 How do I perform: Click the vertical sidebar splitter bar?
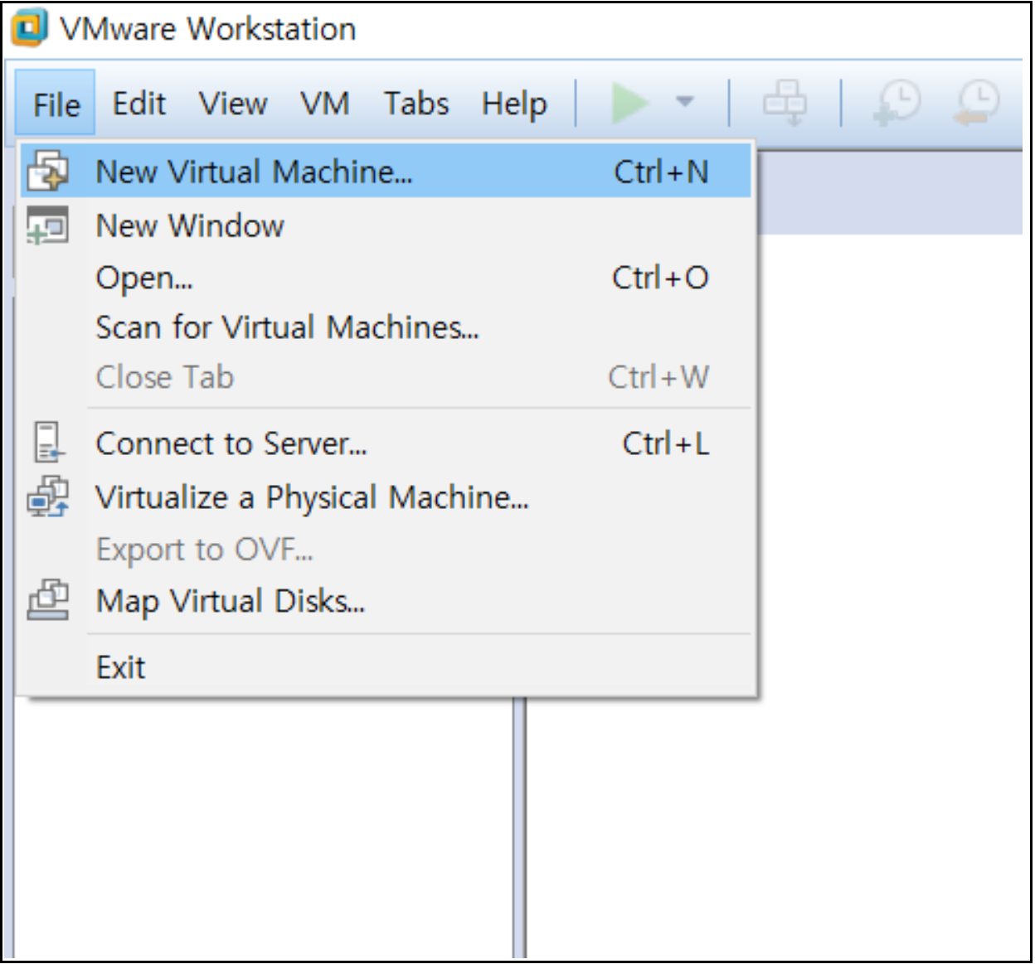pos(519,827)
